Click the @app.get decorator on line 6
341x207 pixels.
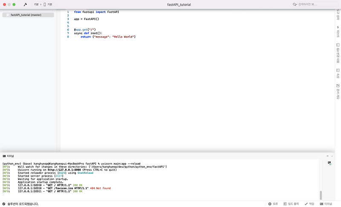click(x=85, y=30)
